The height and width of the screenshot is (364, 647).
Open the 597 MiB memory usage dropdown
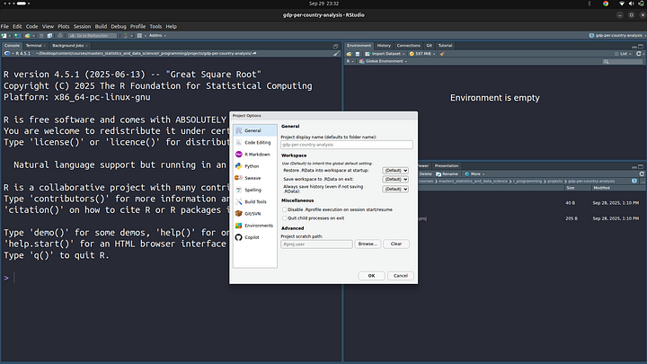click(x=422, y=54)
